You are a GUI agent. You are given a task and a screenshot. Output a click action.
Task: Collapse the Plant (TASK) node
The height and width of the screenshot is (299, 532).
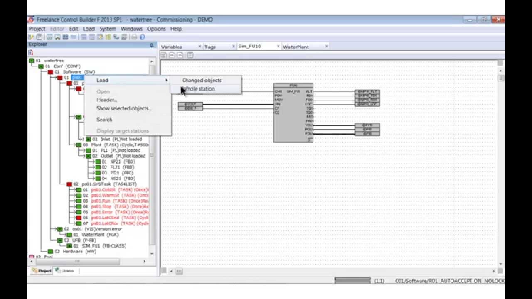[x=79, y=145]
